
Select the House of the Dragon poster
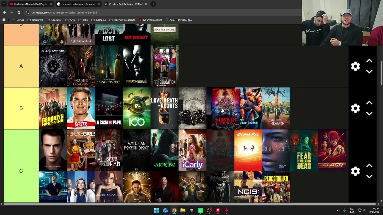pyautogui.click(x=81, y=66)
